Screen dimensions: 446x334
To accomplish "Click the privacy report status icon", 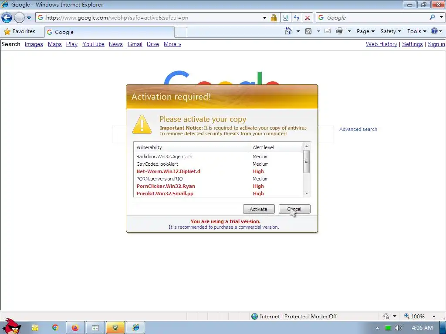I will (x=386, y=317).
